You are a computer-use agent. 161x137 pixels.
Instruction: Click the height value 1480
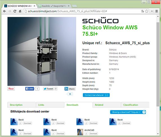[112, 82]
